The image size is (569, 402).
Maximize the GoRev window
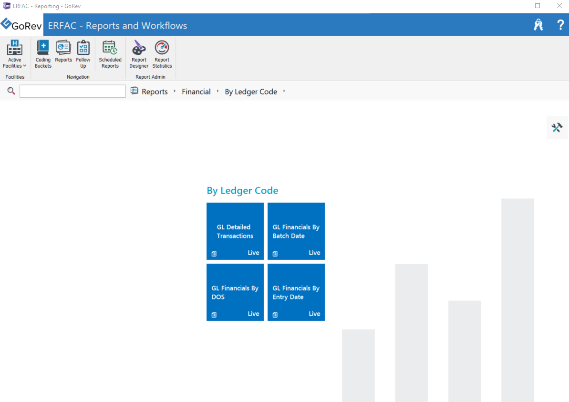coord(538,6)
